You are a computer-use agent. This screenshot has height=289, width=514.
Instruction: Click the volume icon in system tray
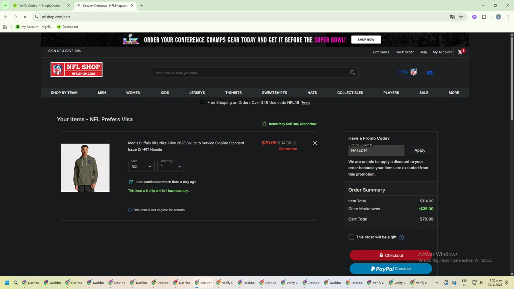pyautogui.click(x=481, y=282)
